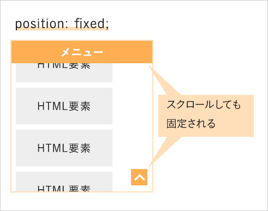Select the first fully visible HTML要素 block

[64, 106]
